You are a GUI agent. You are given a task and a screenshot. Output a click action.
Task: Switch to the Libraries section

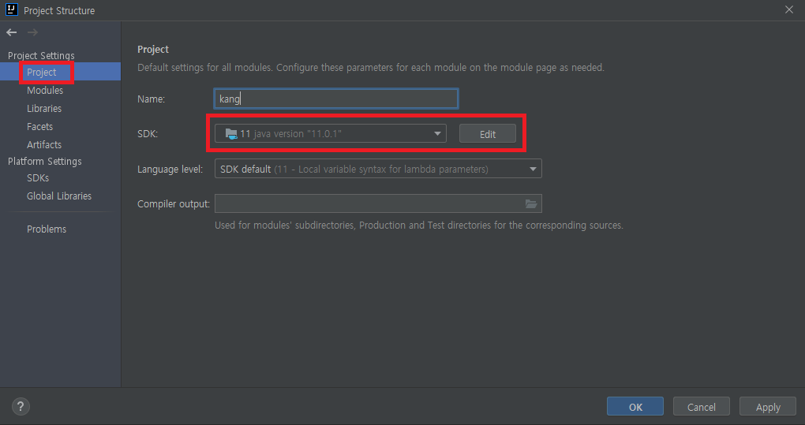tap(44, 109)
